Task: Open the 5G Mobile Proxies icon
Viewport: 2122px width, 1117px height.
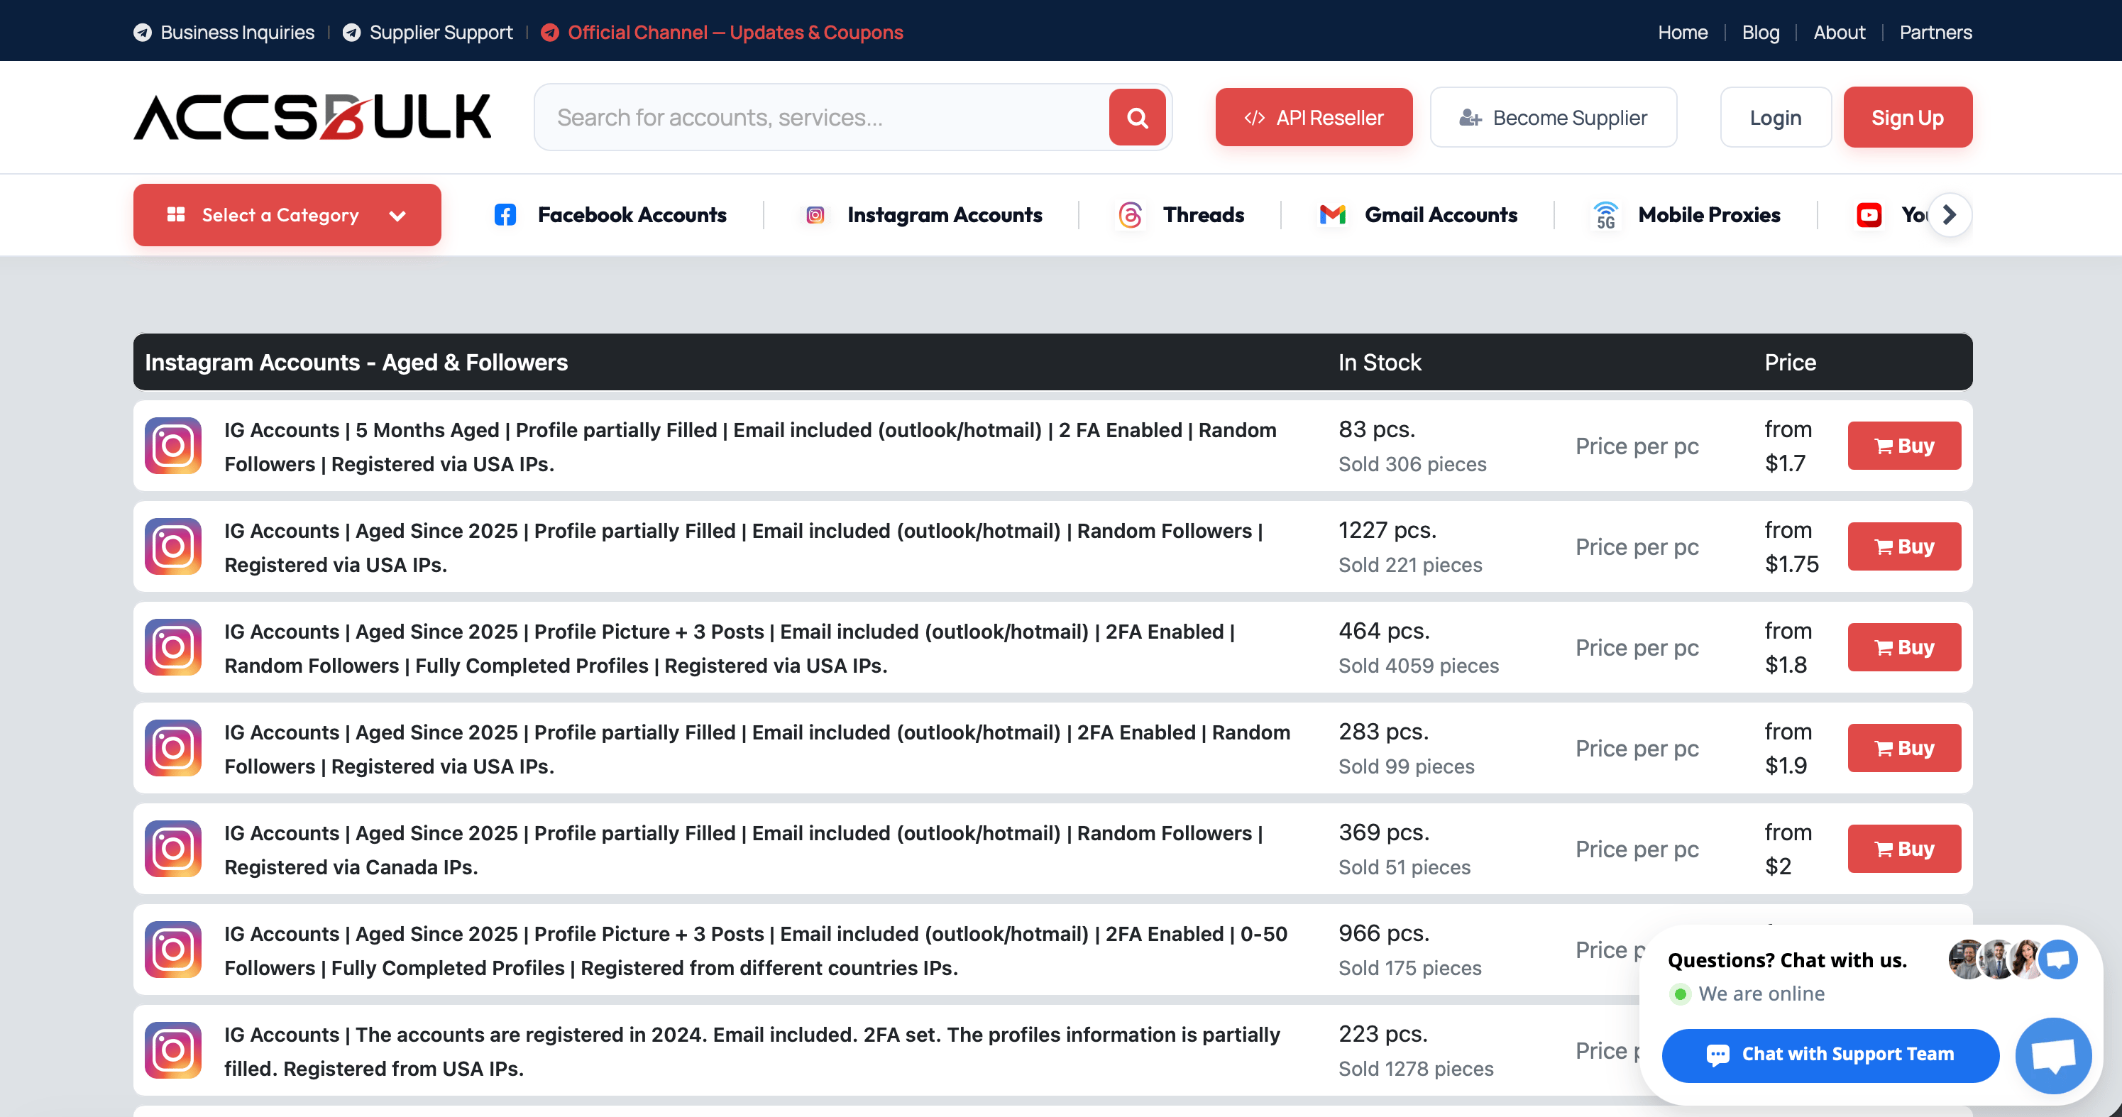Action: (1605, 215)
